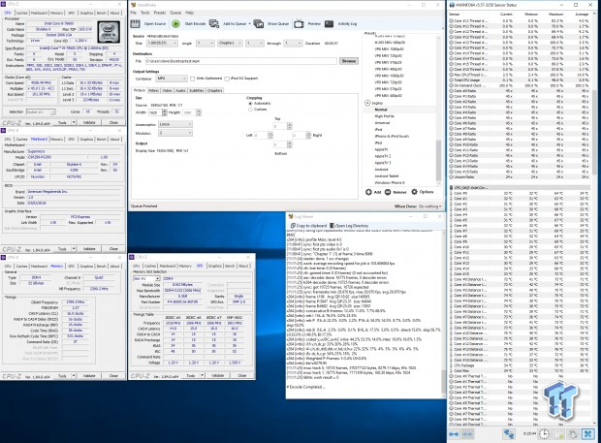The width and height of the screenshot is (601, 443).
Task: Click the Browse button for destination
Action: coord(348,61)
